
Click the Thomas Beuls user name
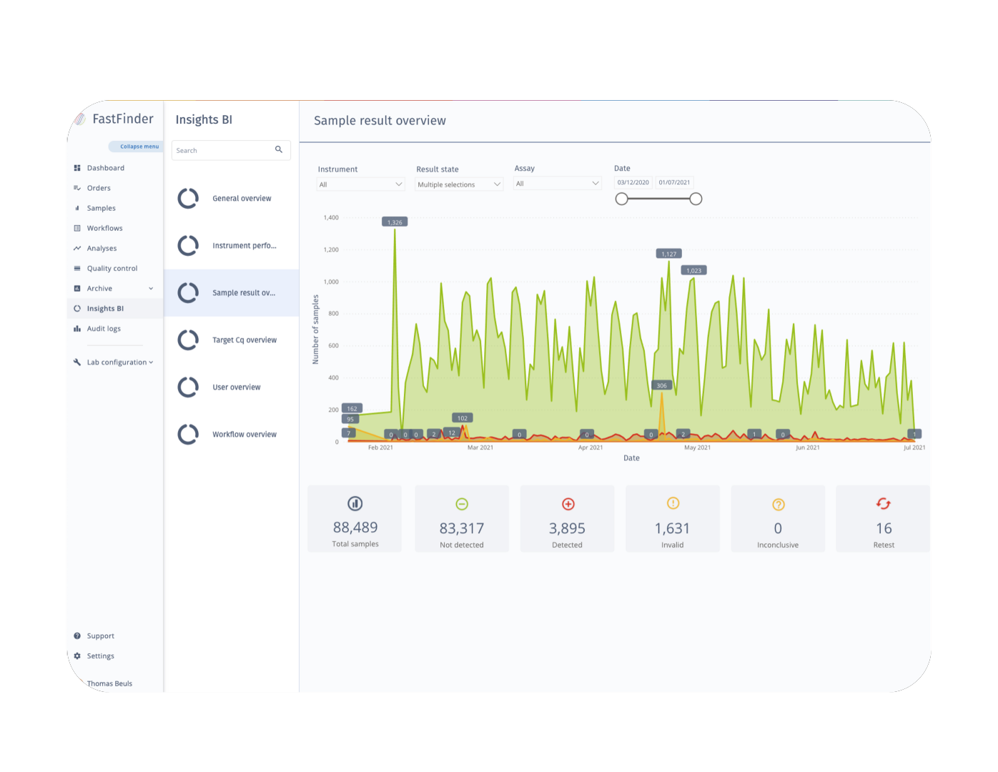pyautogui.click(x=109, y=683)
